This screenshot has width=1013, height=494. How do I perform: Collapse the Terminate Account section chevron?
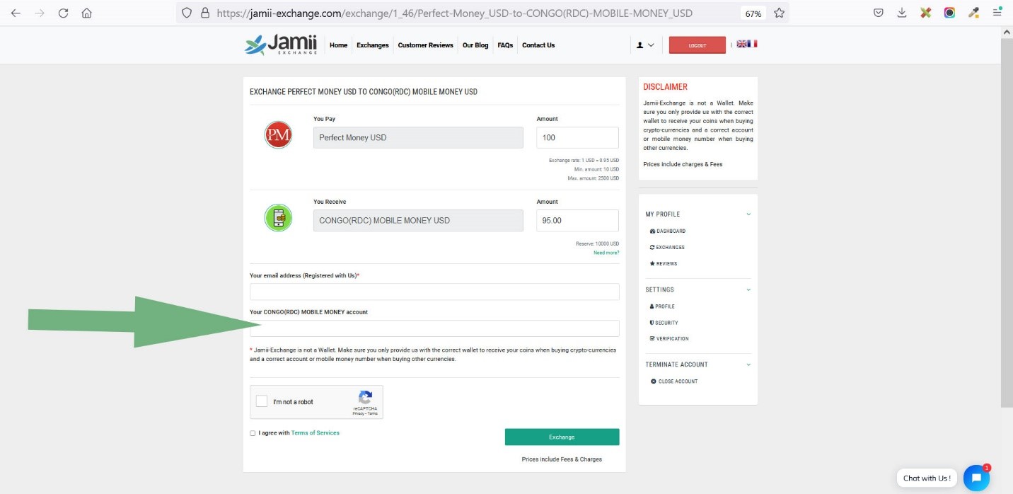coord(748,365)
